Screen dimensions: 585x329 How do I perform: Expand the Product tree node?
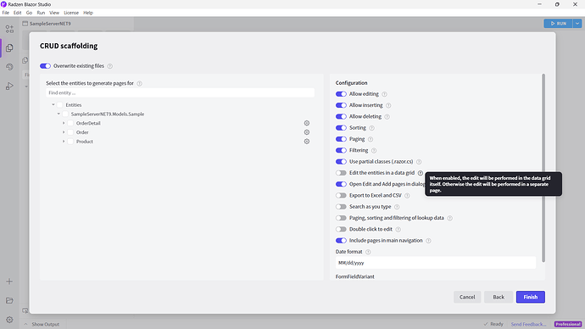64,142
